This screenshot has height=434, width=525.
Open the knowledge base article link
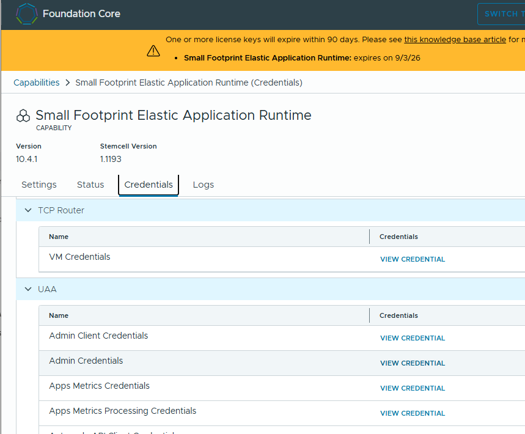coord(455,40)
